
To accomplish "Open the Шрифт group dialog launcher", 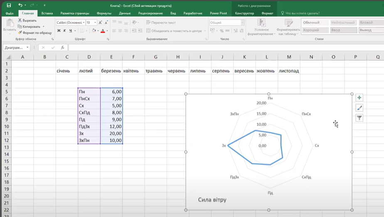I will (108, 39).
